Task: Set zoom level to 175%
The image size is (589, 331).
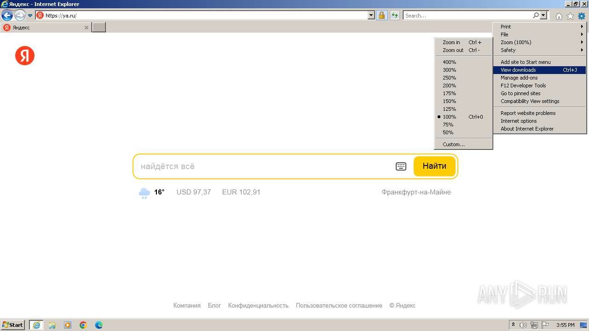Action: 463,93
